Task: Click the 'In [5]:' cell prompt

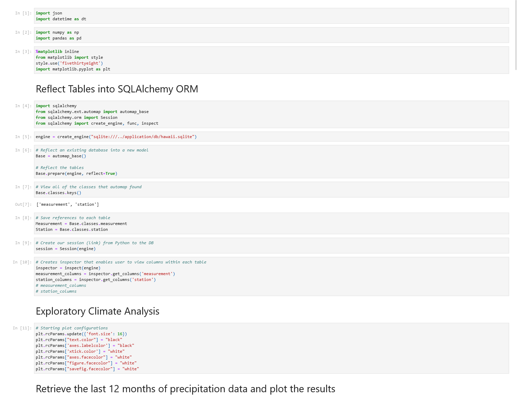Action: [x=23, y=137]
